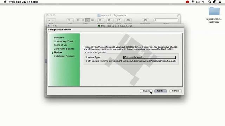Click the Current Configuration group label
Image resolution: width=225 pixels, height=126 pixels.
(x=96, y=52)
